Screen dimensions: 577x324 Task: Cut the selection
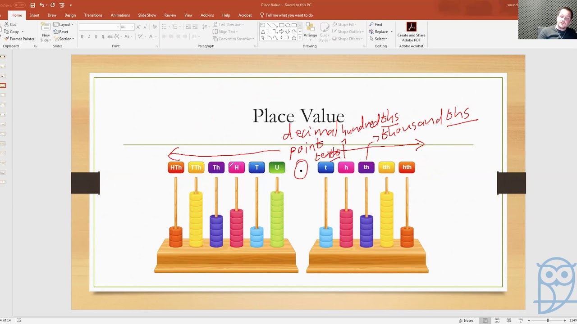click(x=10, y=24)
